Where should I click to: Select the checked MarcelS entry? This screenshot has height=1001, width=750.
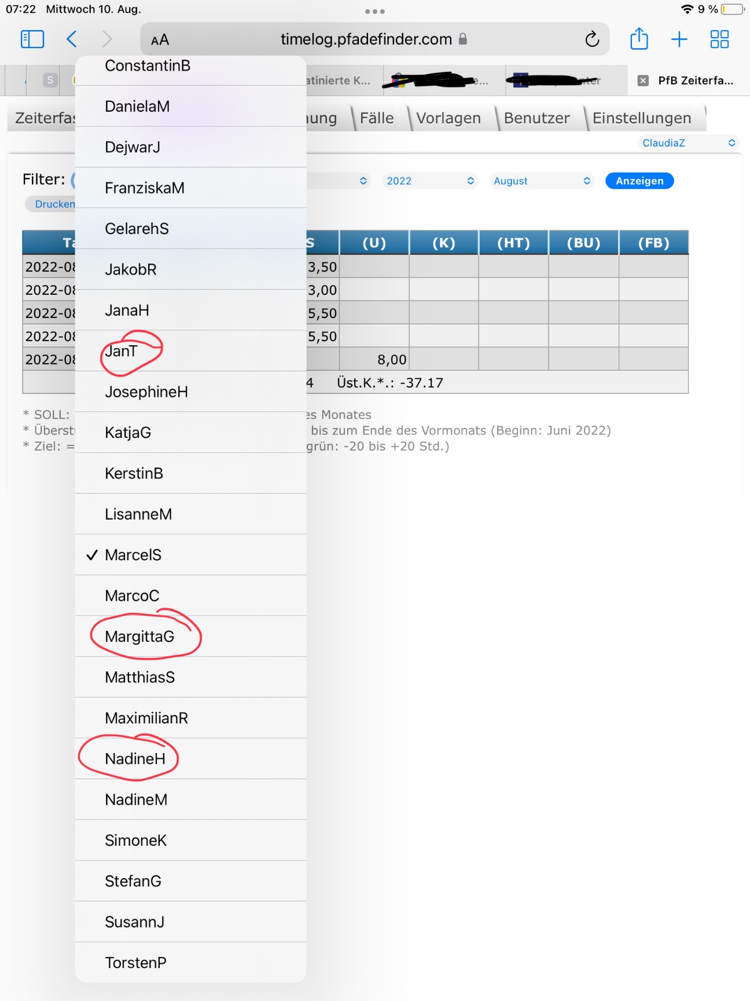133,555
